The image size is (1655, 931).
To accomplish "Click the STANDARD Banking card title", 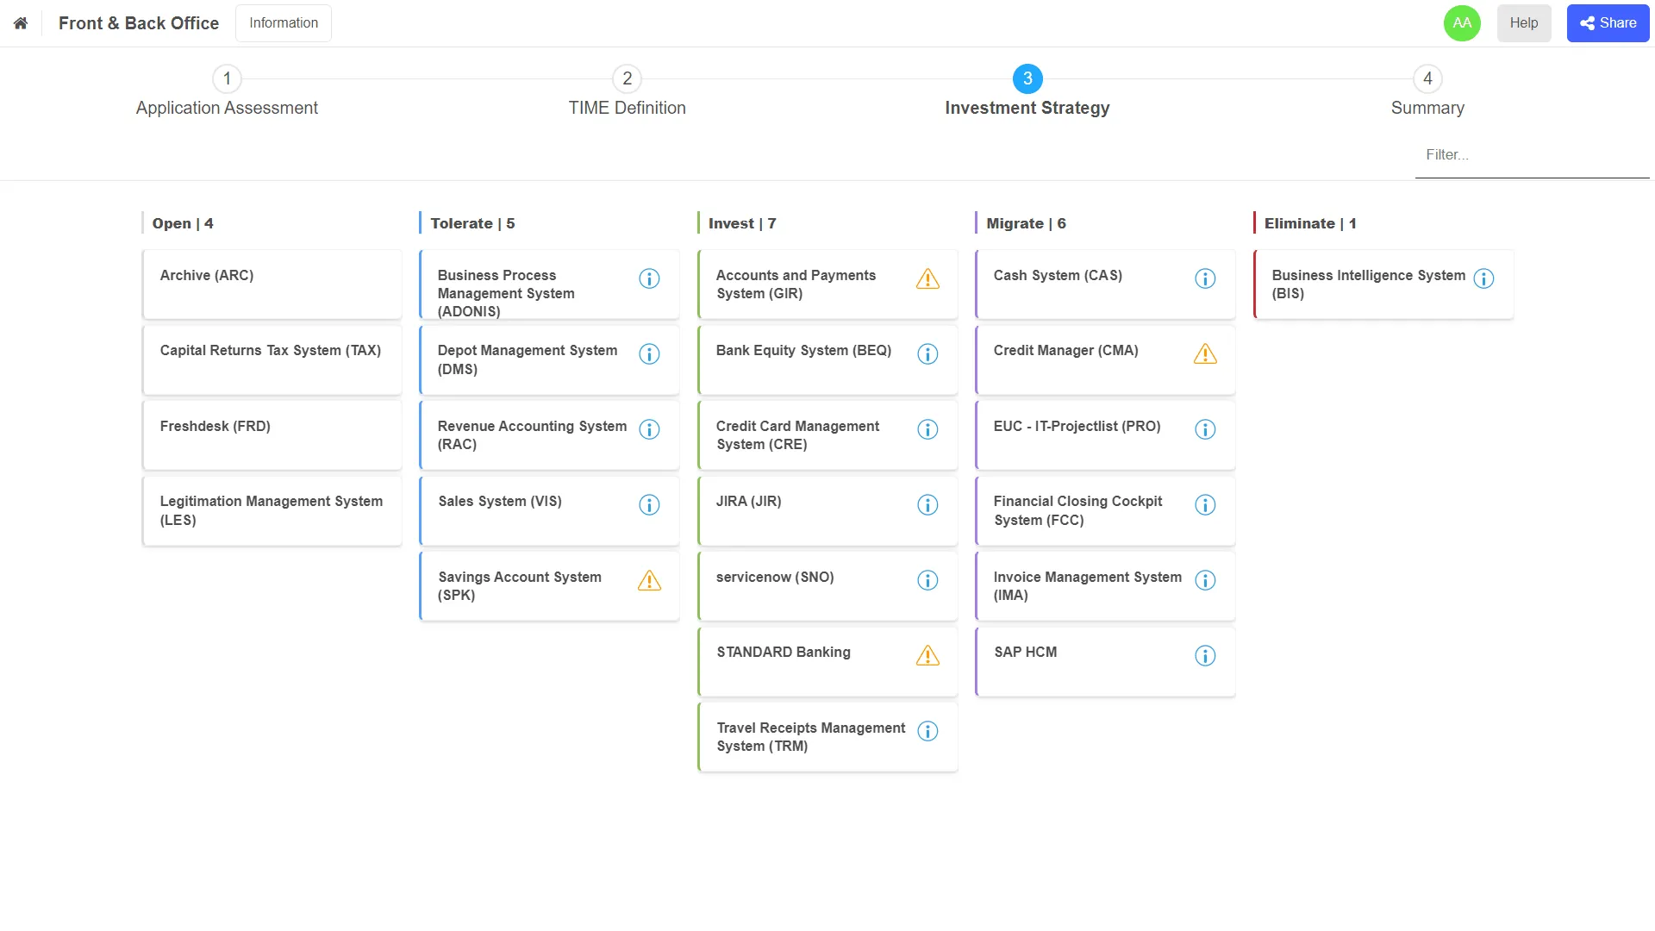I will (x=784, y=653).
